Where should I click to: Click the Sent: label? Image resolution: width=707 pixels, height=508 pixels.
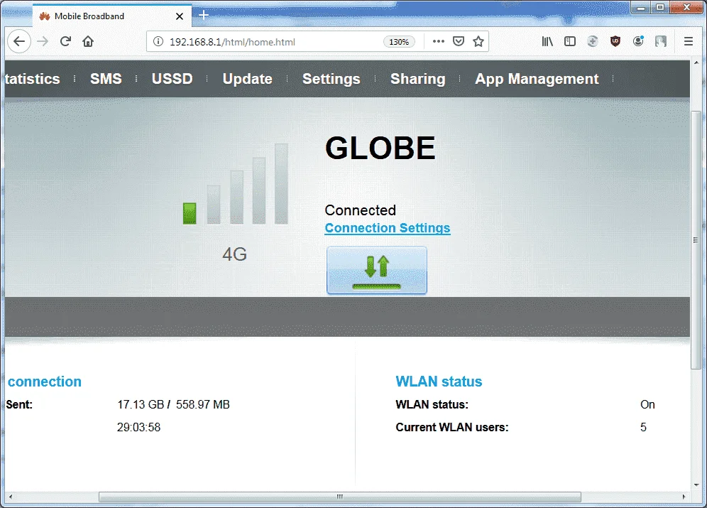19,405
